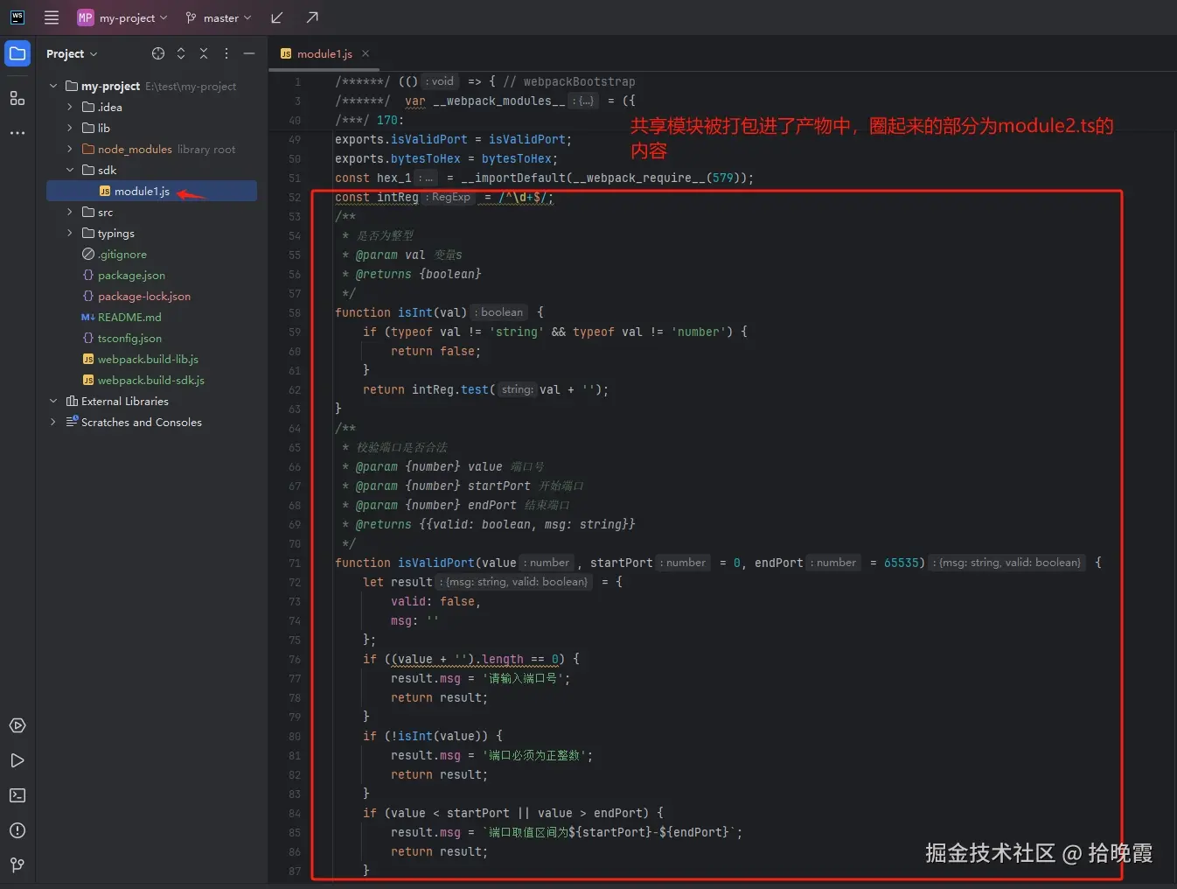The width and height of the screenshot is (1177, 889).
Task: Open the Terminal tool window icon
Action: click(17, 795)
